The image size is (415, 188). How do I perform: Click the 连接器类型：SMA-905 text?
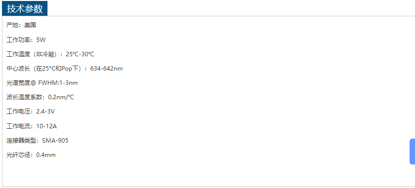[x=37, y=141]
